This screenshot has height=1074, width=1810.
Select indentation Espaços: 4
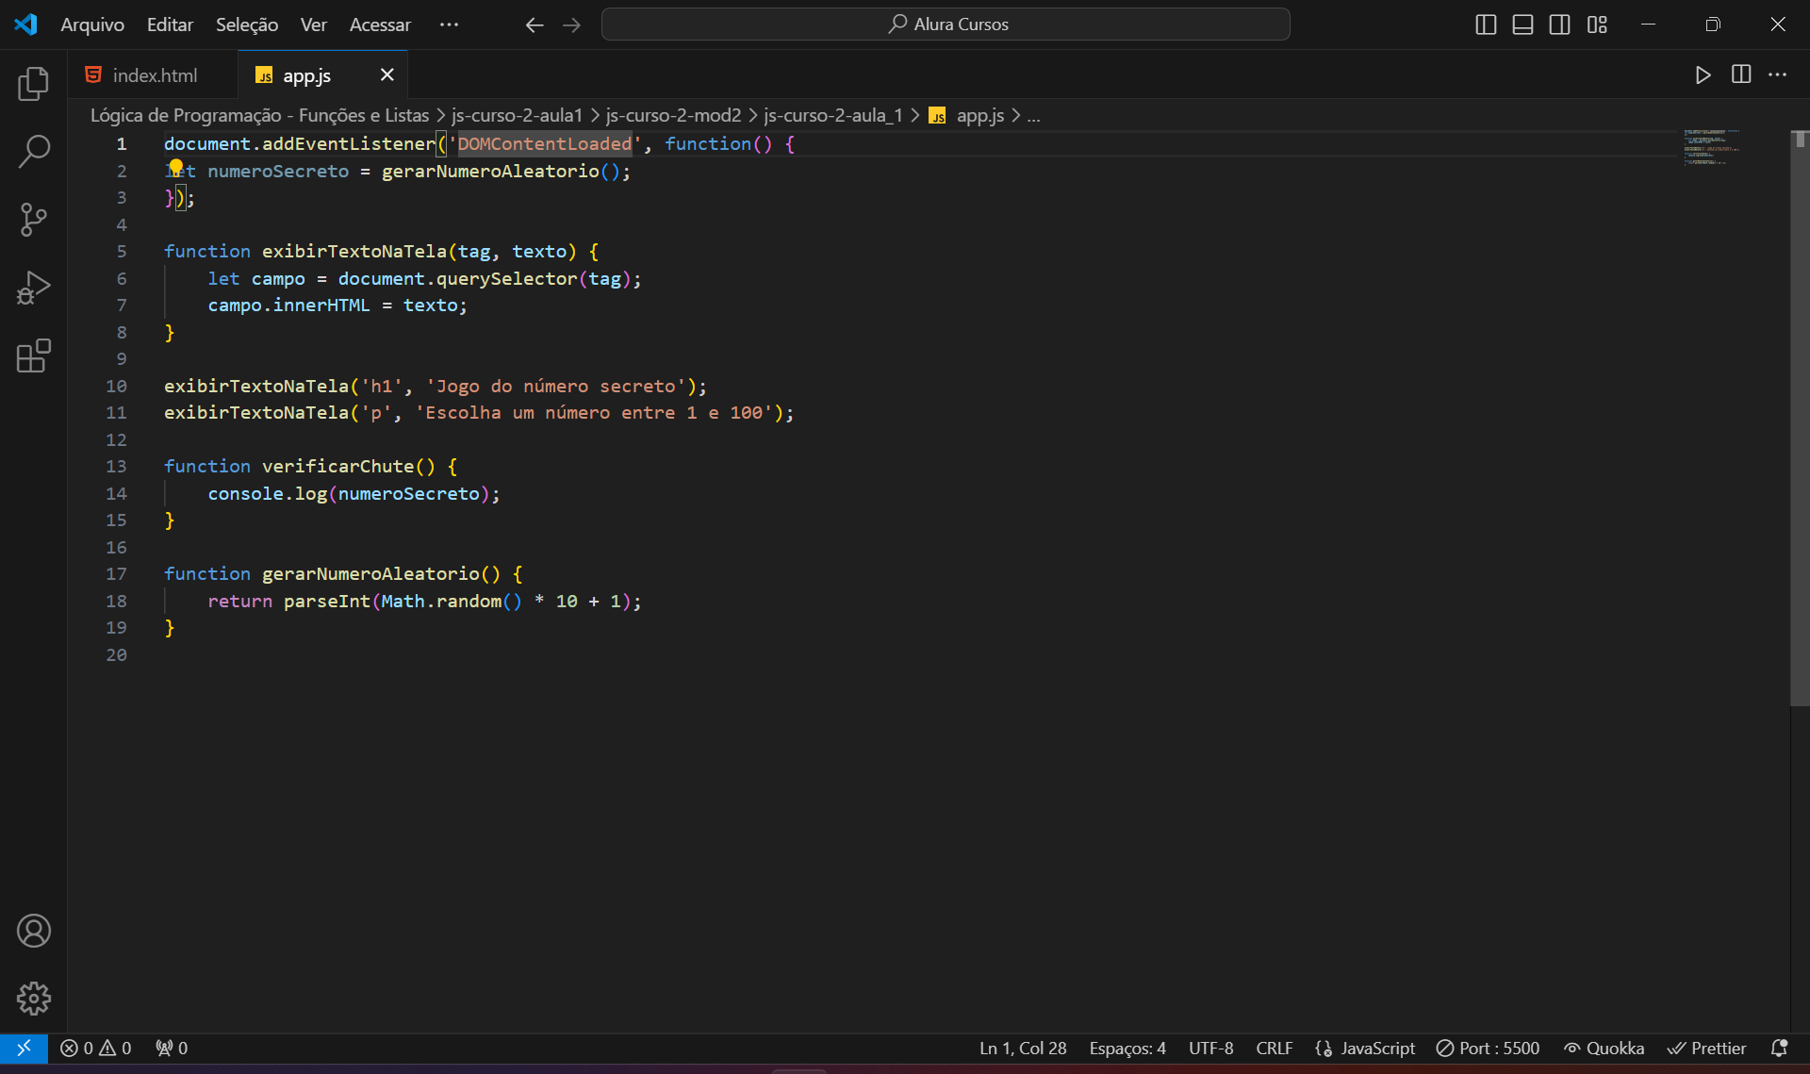(x=1127, y=1048)
